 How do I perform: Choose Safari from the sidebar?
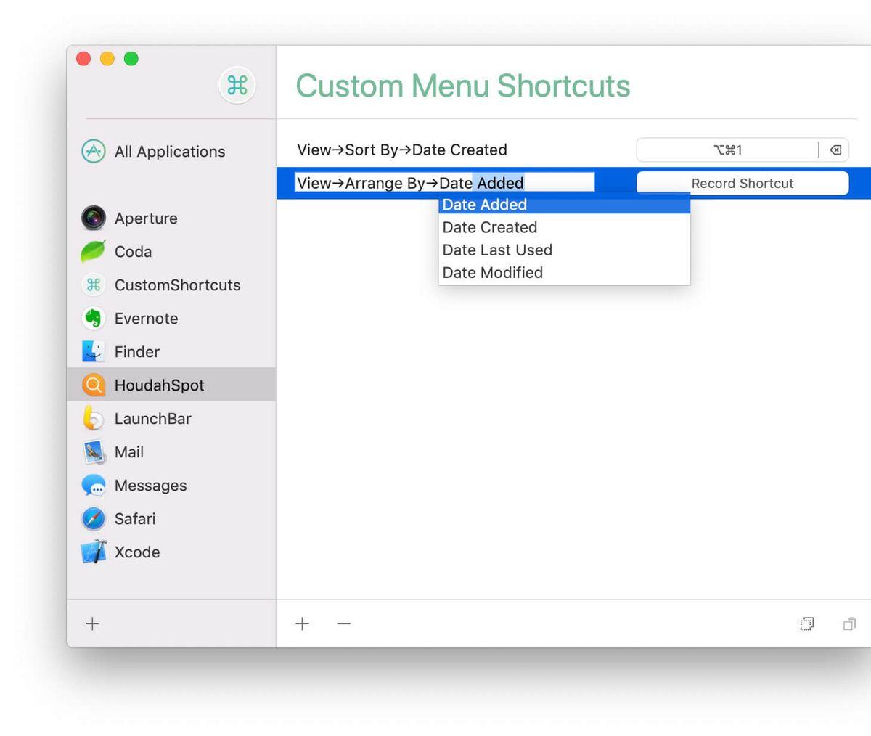[171, 518]
